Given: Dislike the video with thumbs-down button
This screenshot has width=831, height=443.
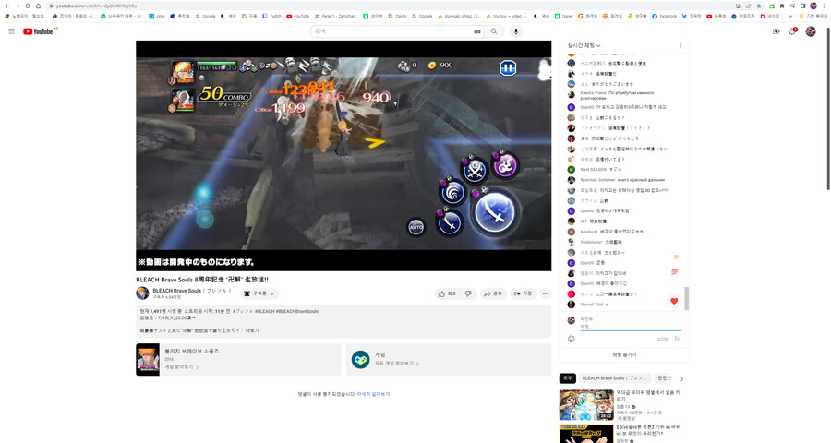Looking at the screenshot, I should [x=468, y=293].
